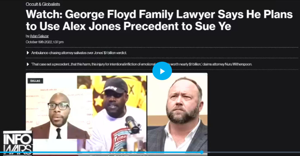Viewport: 300px width, 156px height.
Task: Open author Adan Salazar's link
Action: coord(39,36)
